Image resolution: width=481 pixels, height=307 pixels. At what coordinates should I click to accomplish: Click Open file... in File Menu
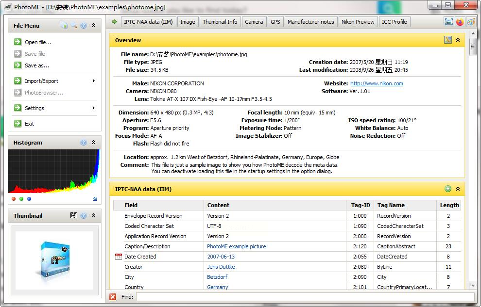click(38, 42)
